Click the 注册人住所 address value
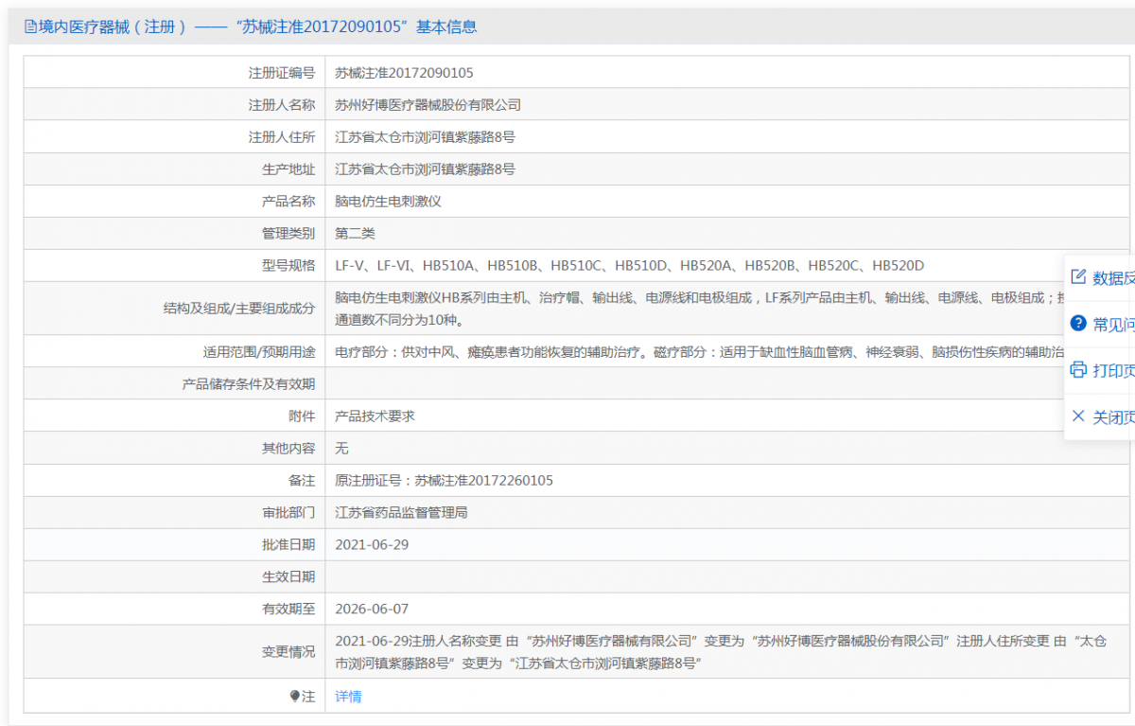The height and width of the screenshot is (726, 1135). pos(425,137)
